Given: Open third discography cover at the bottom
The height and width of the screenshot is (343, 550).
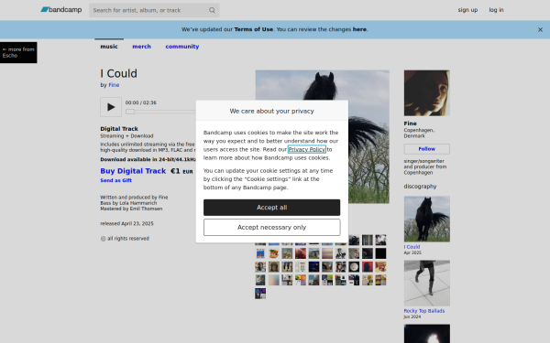Looking at the screenshot, I should pyautogui.click(x=426, y=334).
